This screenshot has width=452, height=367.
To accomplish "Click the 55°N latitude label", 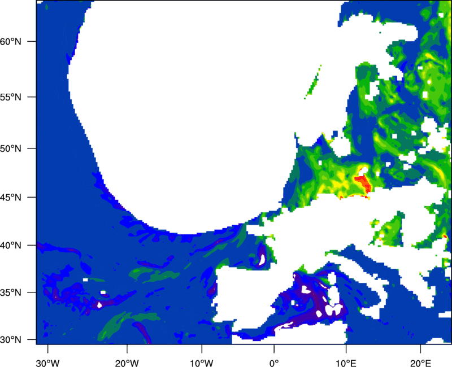I will pyautogui.click(x=11, y=97).
